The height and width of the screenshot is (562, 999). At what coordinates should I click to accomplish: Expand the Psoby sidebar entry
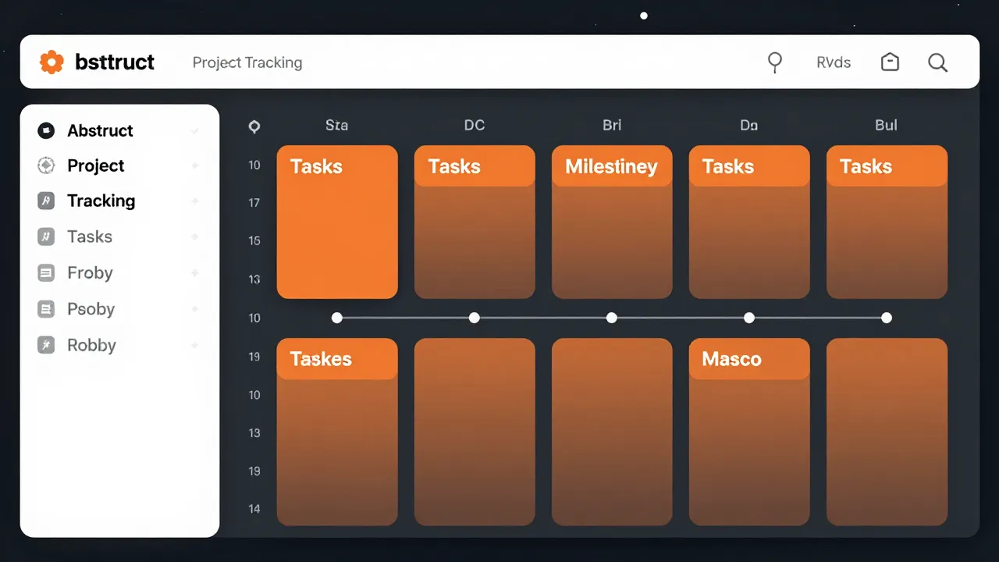coord(195,309)
